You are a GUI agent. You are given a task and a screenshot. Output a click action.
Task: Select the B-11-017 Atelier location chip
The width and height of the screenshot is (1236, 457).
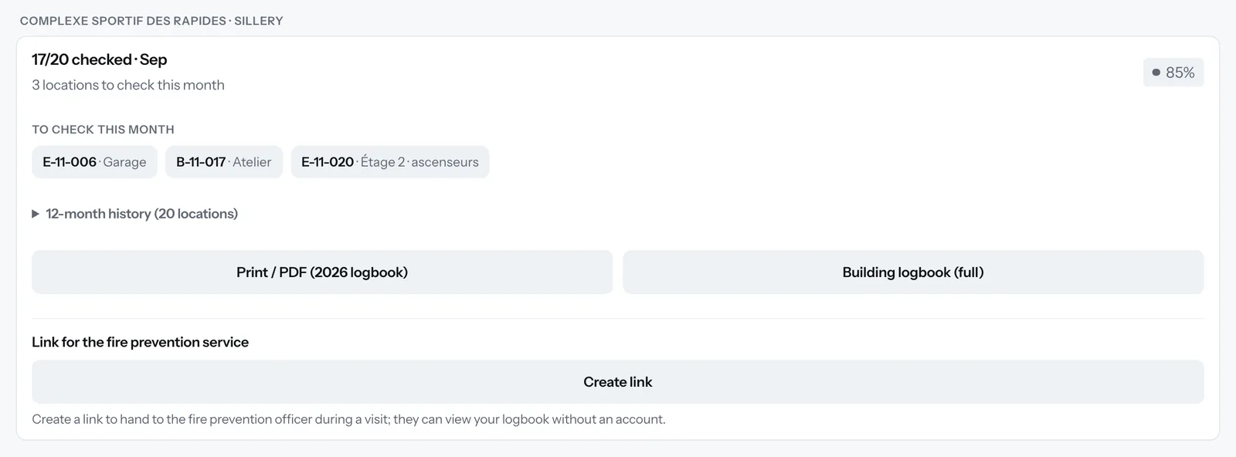point(224,162)
